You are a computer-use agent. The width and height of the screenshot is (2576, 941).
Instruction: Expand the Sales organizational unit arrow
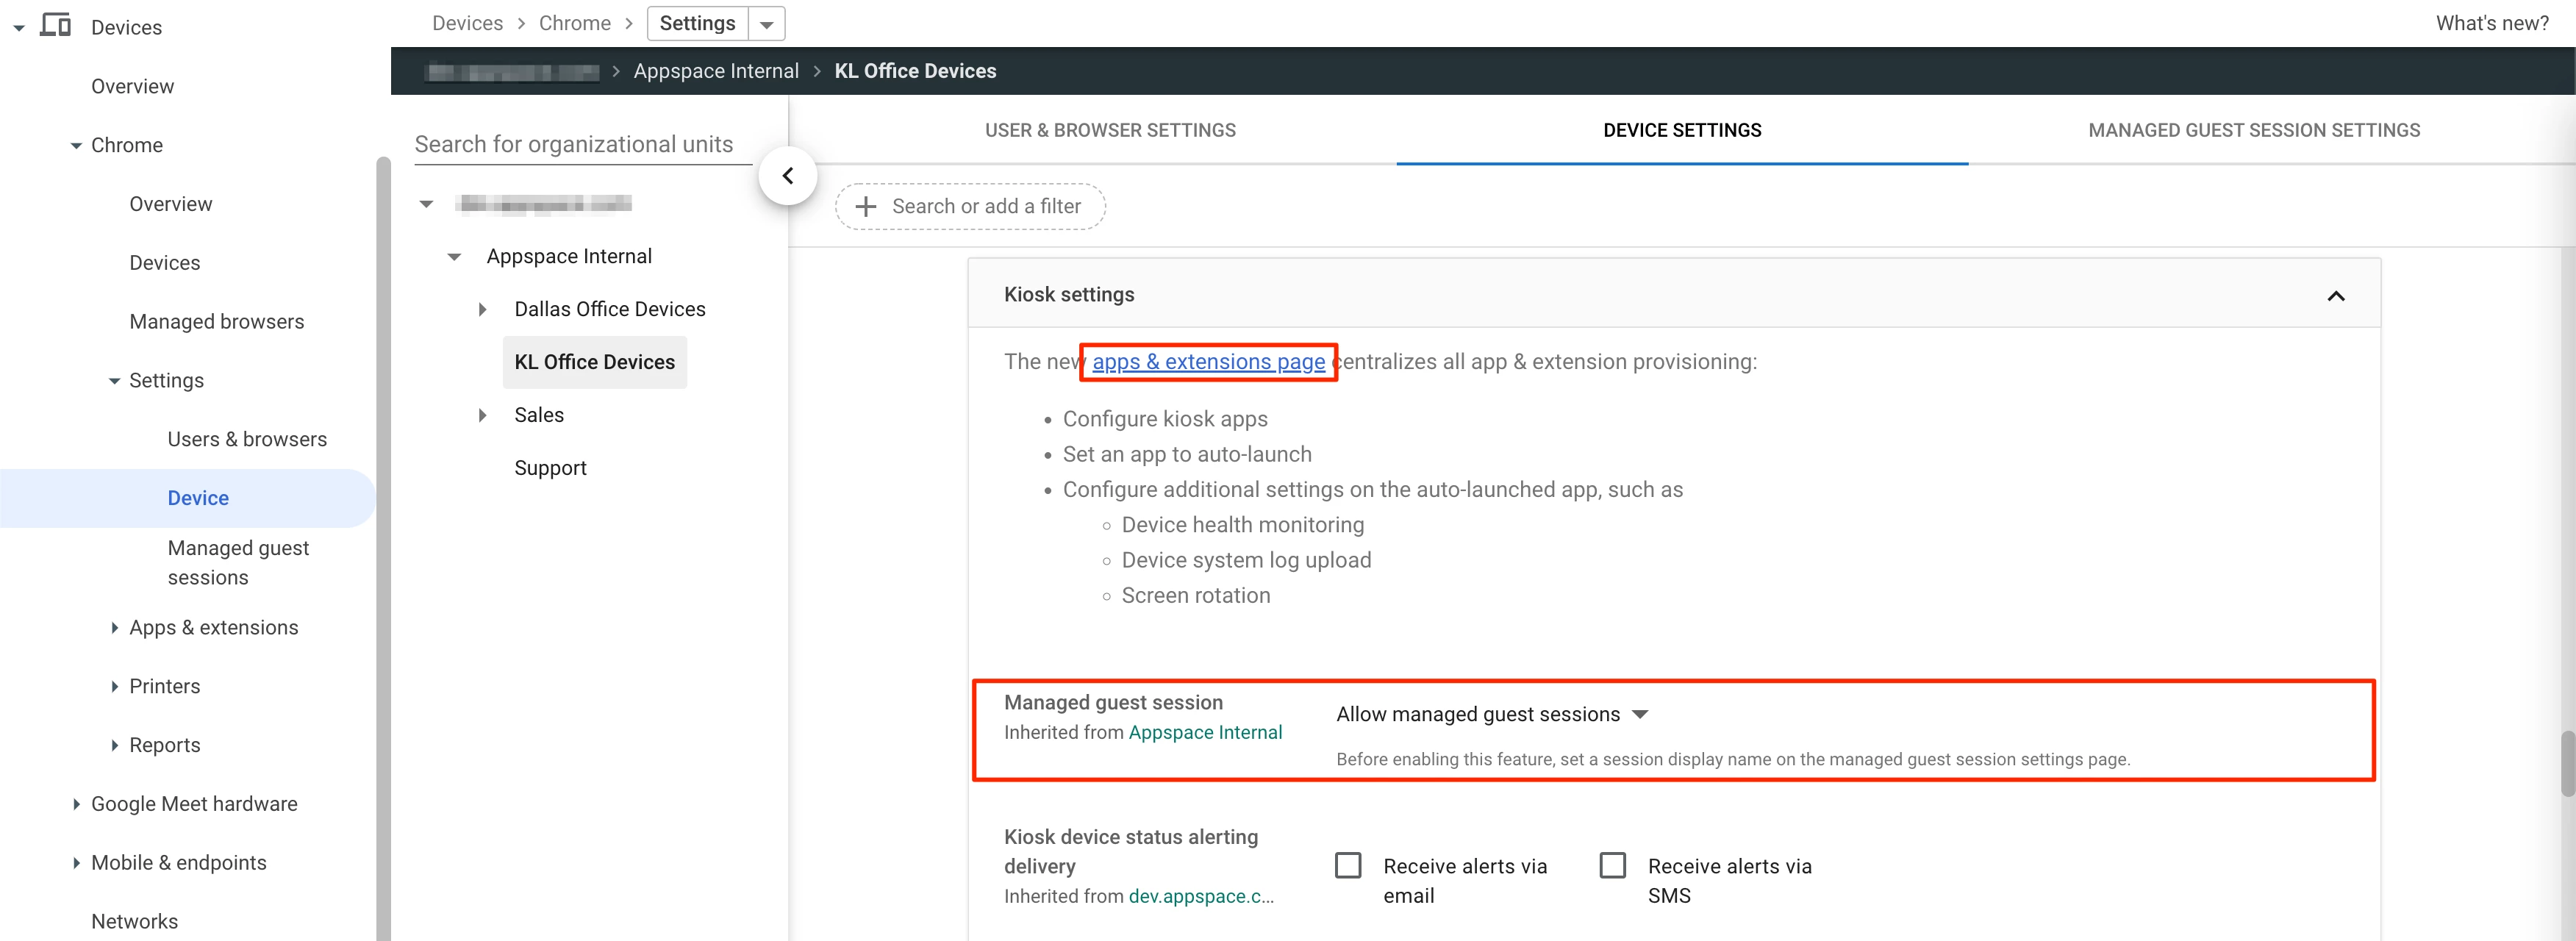(482, 415)
